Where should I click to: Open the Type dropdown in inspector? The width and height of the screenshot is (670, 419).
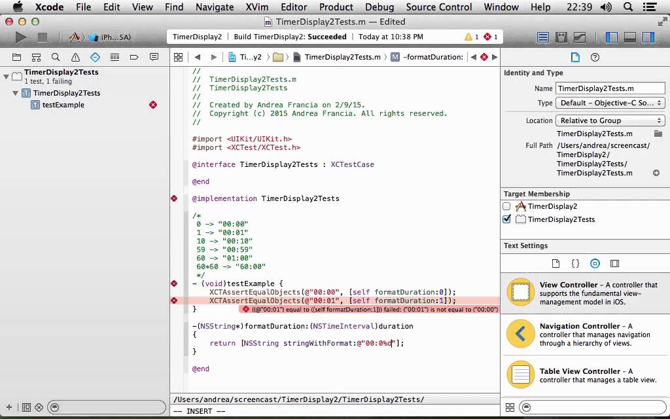point(610,103)
